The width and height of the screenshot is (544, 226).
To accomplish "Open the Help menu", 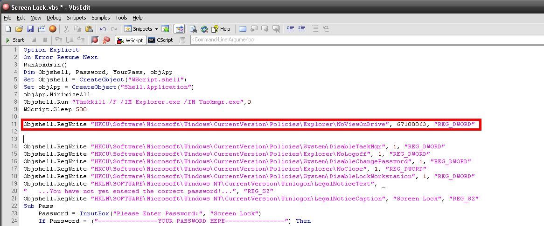I will click(137, 18).
